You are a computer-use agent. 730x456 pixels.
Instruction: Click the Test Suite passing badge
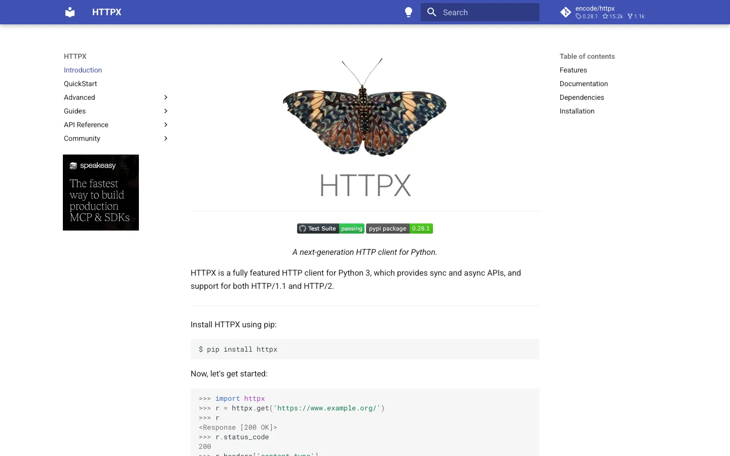[x=330, y=229]
